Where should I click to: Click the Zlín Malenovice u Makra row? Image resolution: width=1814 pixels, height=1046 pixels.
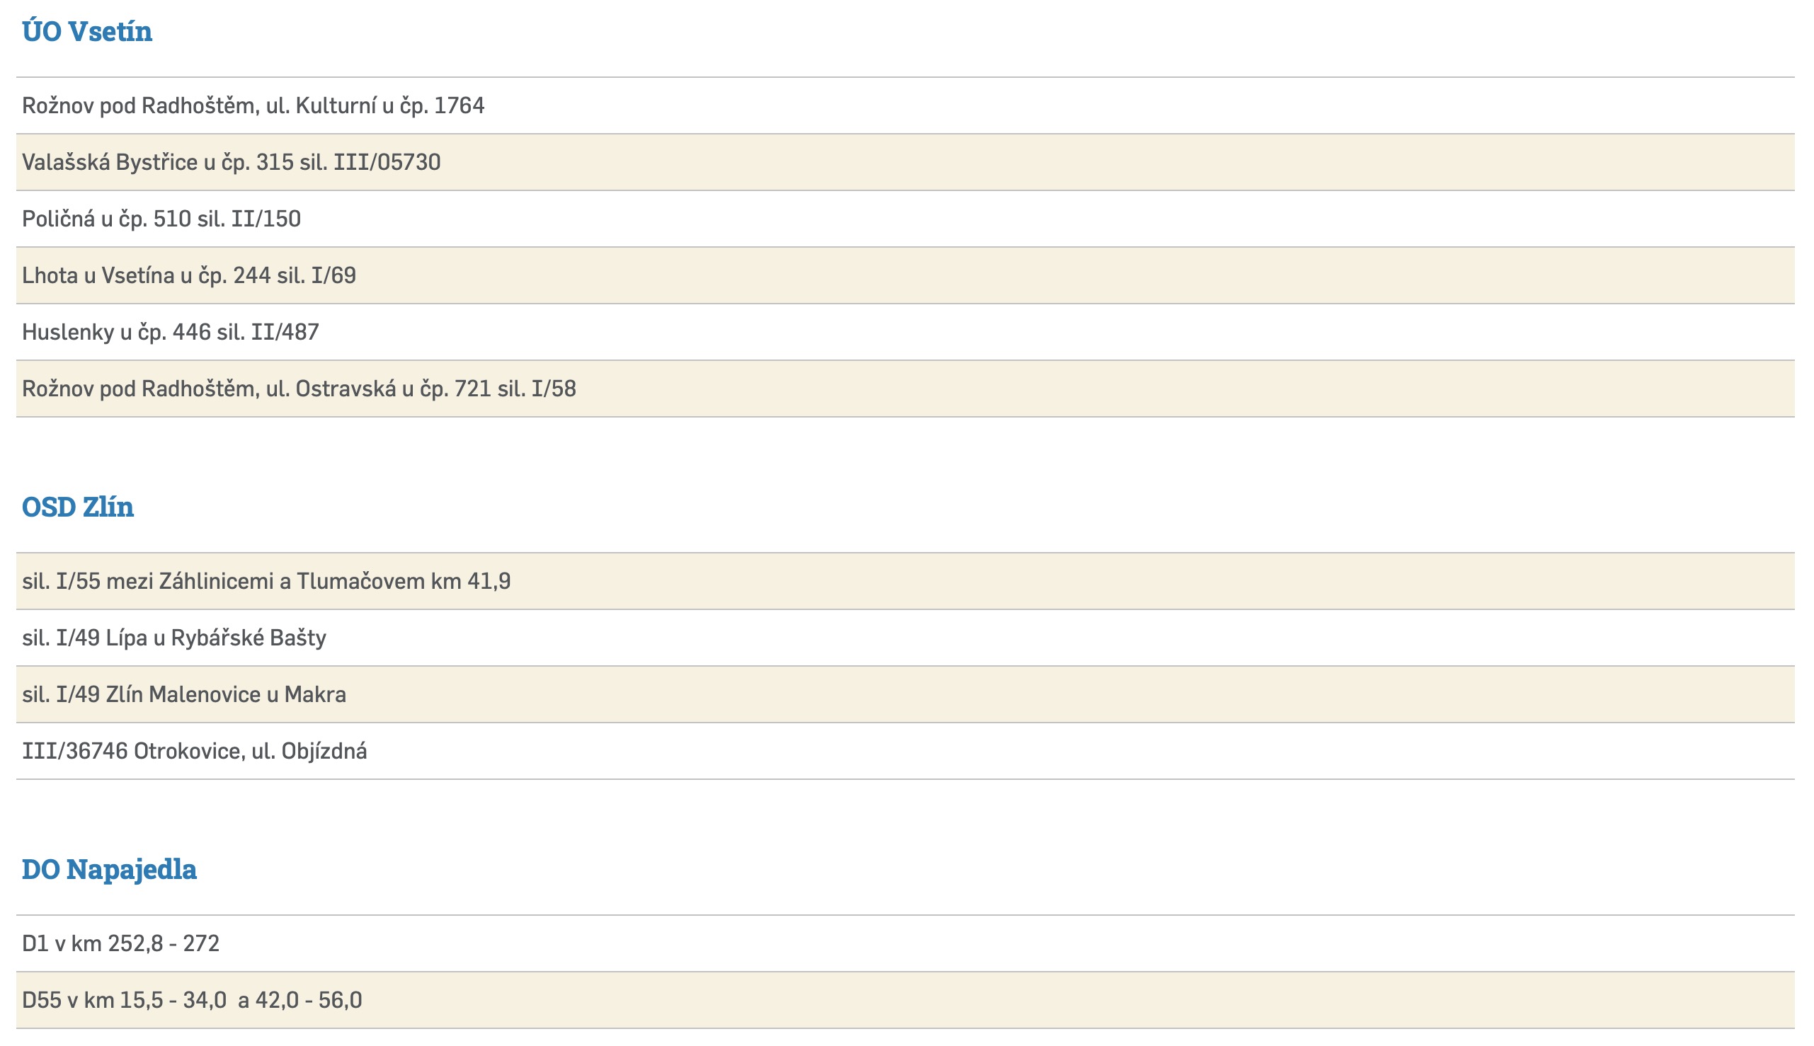click(x=184, y=695)
